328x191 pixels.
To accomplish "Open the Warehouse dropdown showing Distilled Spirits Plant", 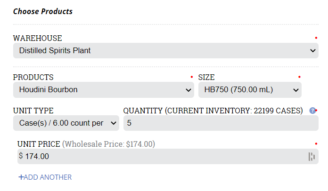I will tap(166, 50).
